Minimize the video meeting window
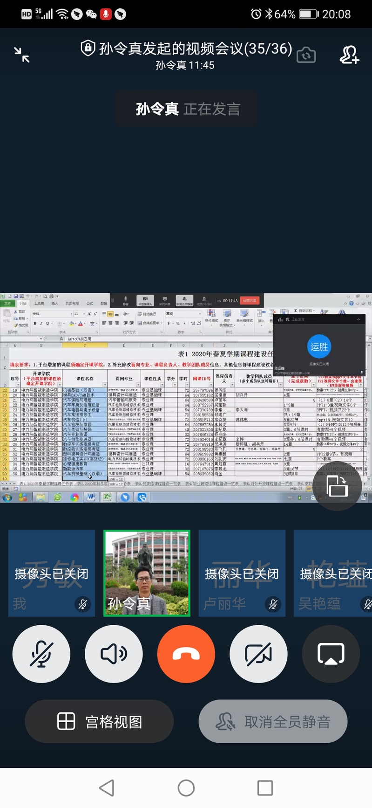Viewport: 372px width, 808px height. point(21,55)
